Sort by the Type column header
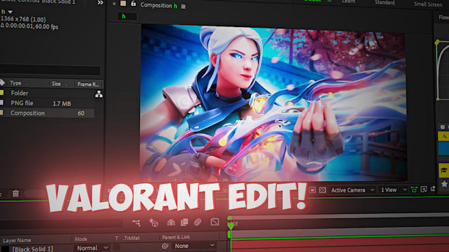Screen dimensions: 449x252 pos(16,83)
